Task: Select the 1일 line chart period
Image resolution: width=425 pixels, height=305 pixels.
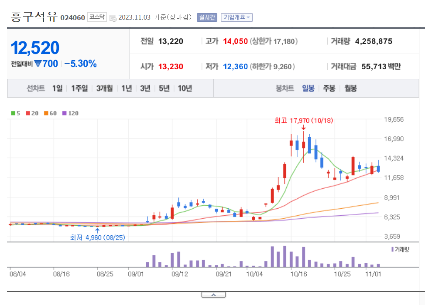Action: (x=57, y=88)
